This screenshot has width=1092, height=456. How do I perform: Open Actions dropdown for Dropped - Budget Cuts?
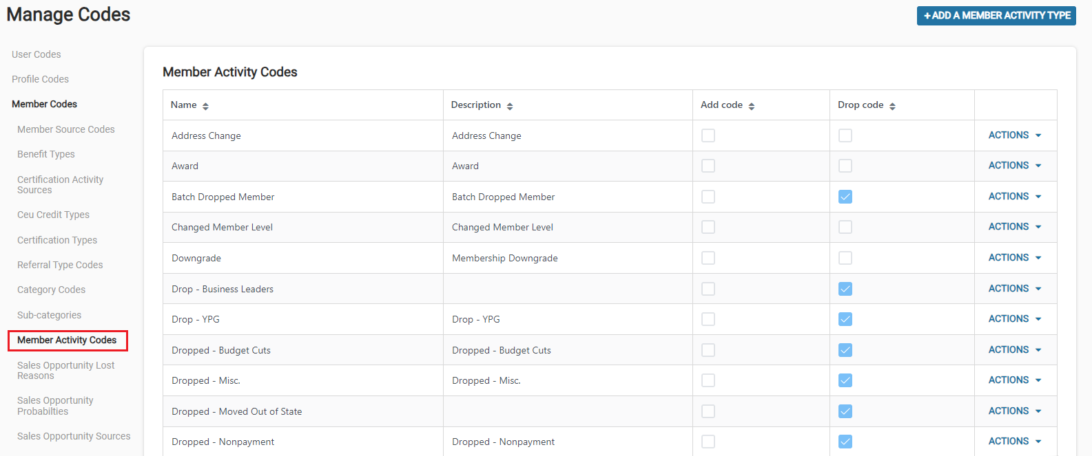(1015, 350)
